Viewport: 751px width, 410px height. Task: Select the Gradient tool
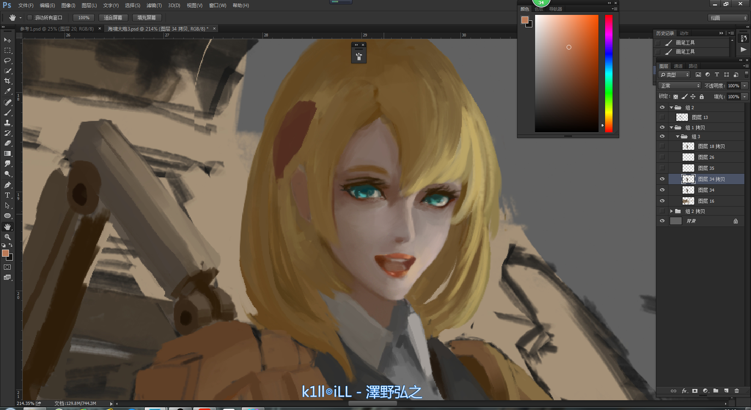[7, 153]
